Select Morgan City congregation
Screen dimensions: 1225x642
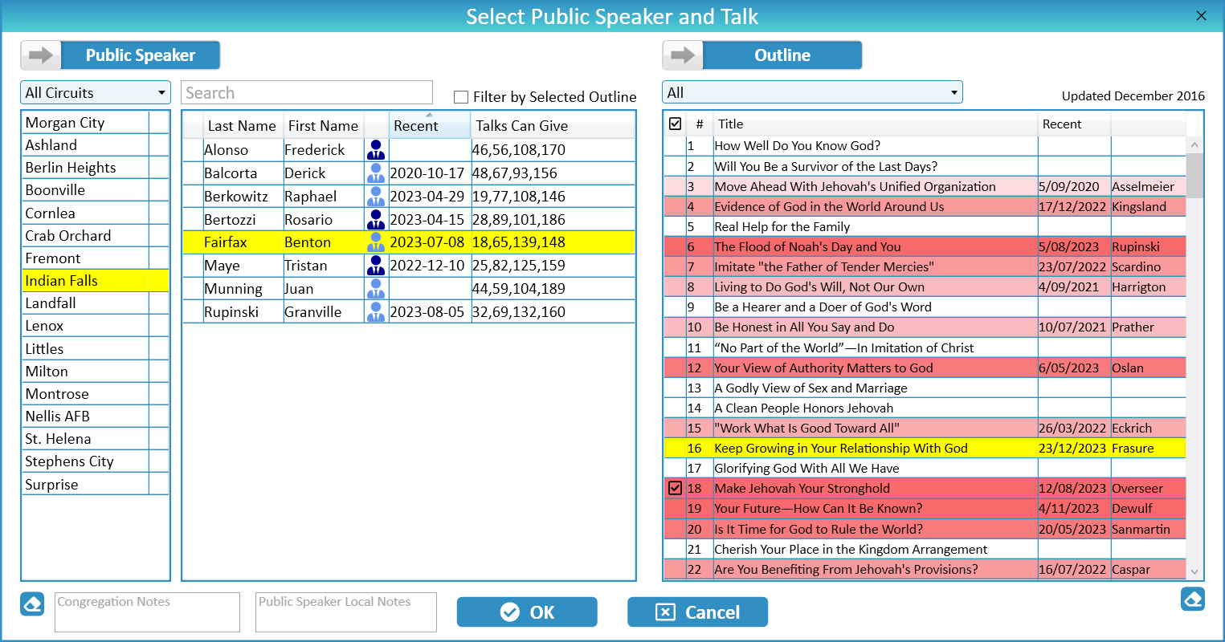(x=96, y=123)
